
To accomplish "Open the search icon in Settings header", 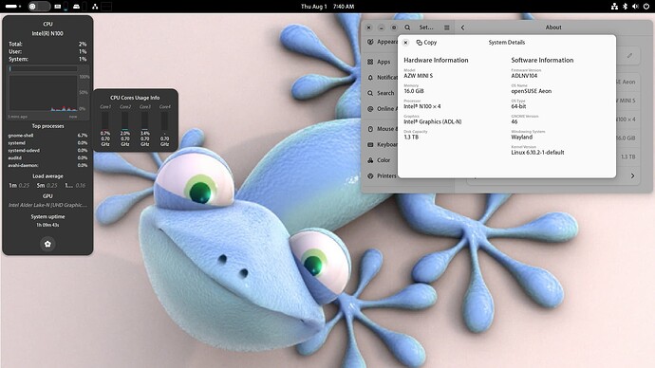I will [x=407, y=28].
